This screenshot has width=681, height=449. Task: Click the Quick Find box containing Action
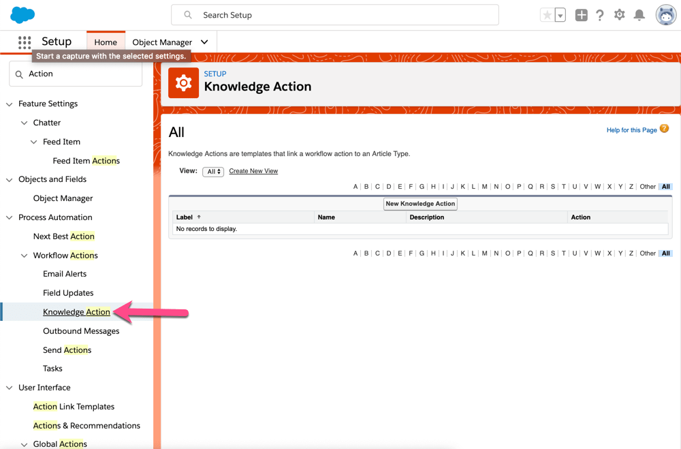pyautogui.click(x=76, y=74)
